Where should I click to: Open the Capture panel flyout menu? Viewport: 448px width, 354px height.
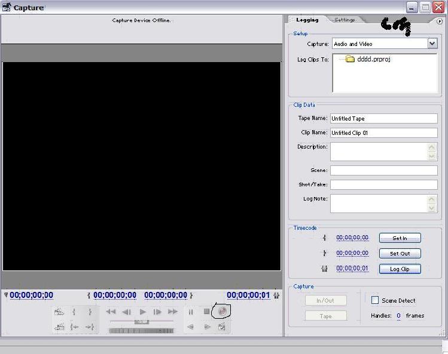tap(440, 21)
